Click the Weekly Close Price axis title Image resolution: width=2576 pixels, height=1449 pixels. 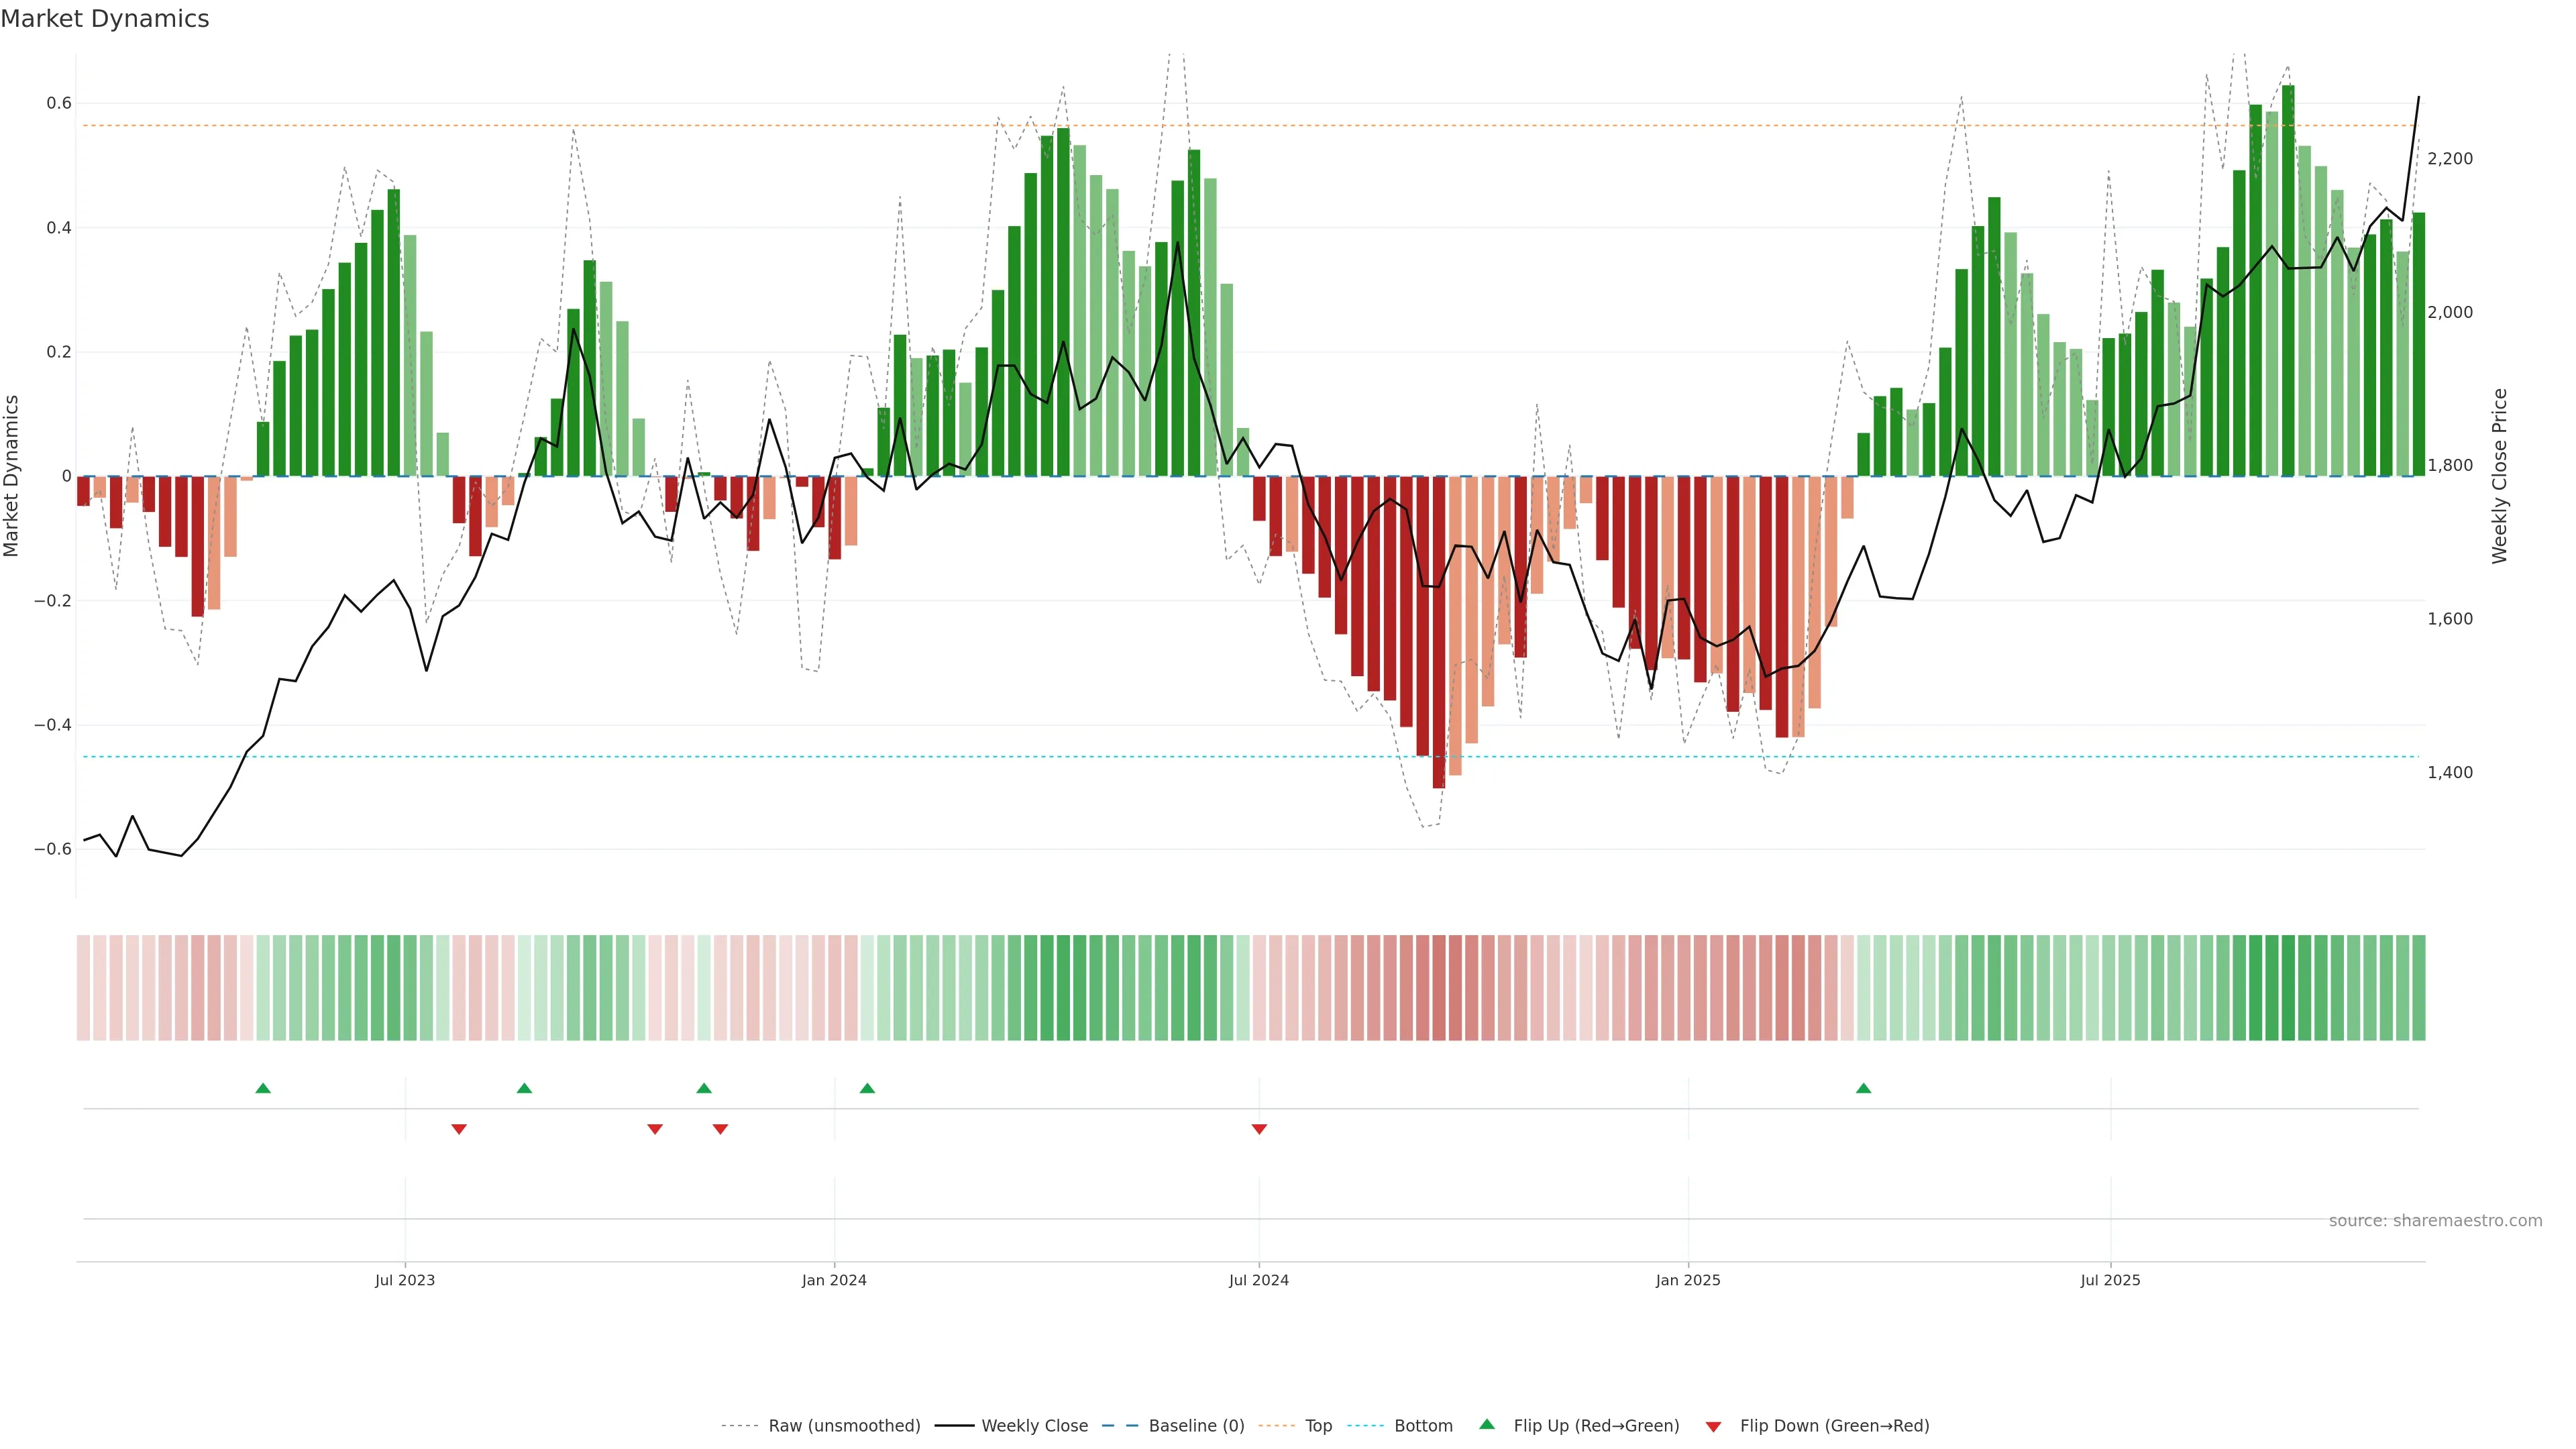pyautogui.click(x=2499, y=476)
